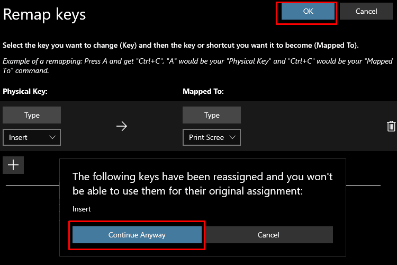Click the chevron on Print Screen combo box
Viewport: 397px width, 265px height.
[x=232, y=137]
